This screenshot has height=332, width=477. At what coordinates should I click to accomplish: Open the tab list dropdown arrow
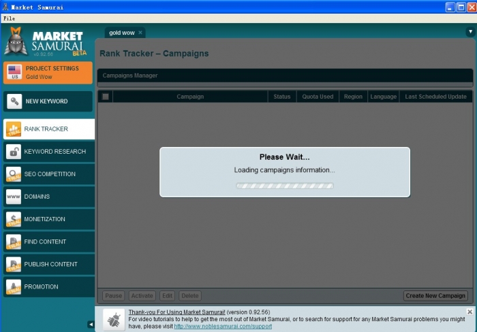(x=470, y=31)
